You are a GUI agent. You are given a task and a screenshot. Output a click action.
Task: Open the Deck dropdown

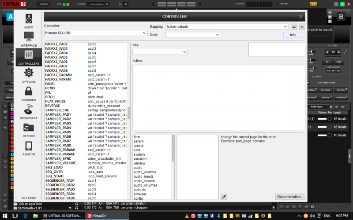[193, 35]
